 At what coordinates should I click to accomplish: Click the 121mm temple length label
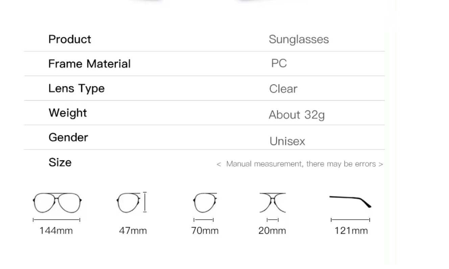351,231
